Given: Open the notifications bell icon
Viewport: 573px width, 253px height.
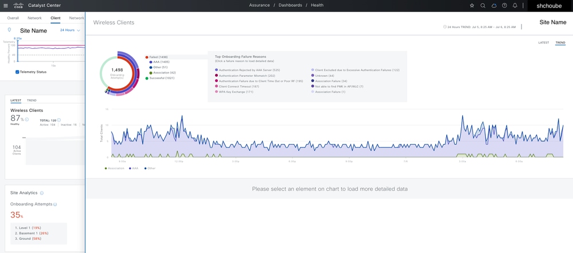Looking at the screenshot, I should (515, 6).
